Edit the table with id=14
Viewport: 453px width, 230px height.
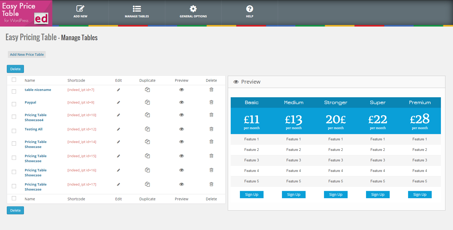119,142
